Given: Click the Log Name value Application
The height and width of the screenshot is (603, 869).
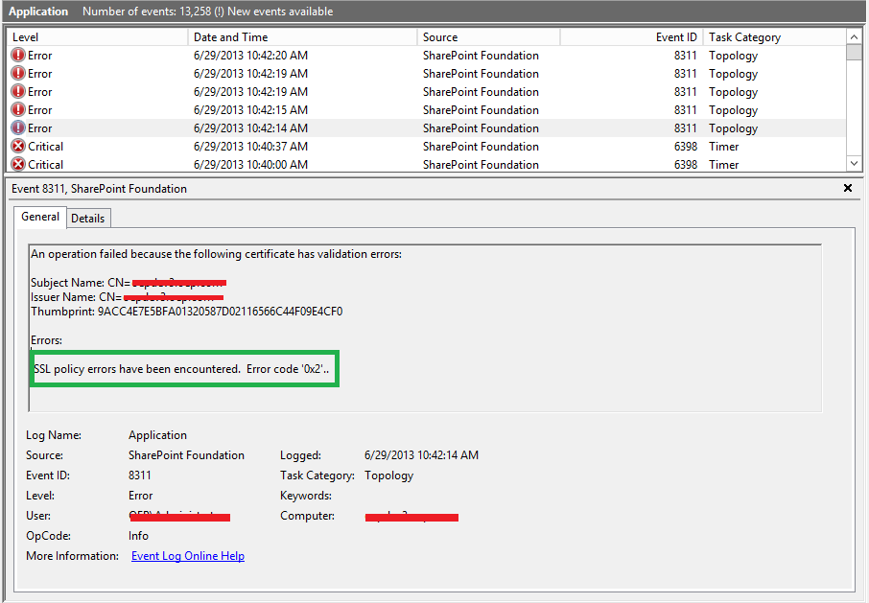Looking at the screenshot, I should [x=158, y=435].
